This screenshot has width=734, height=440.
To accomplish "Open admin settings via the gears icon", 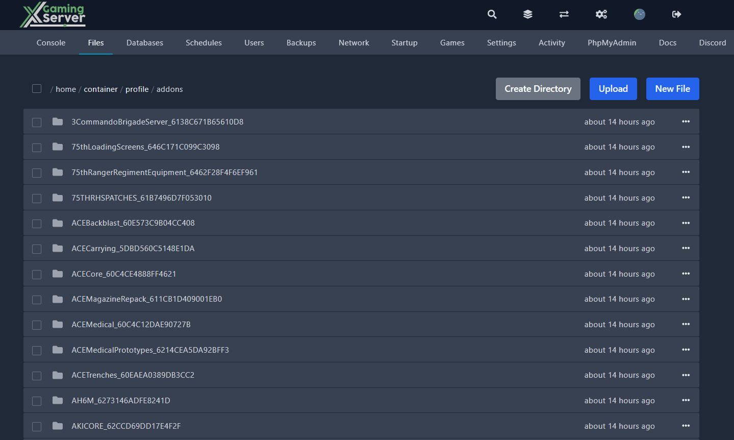I will (x=601, y=14).
